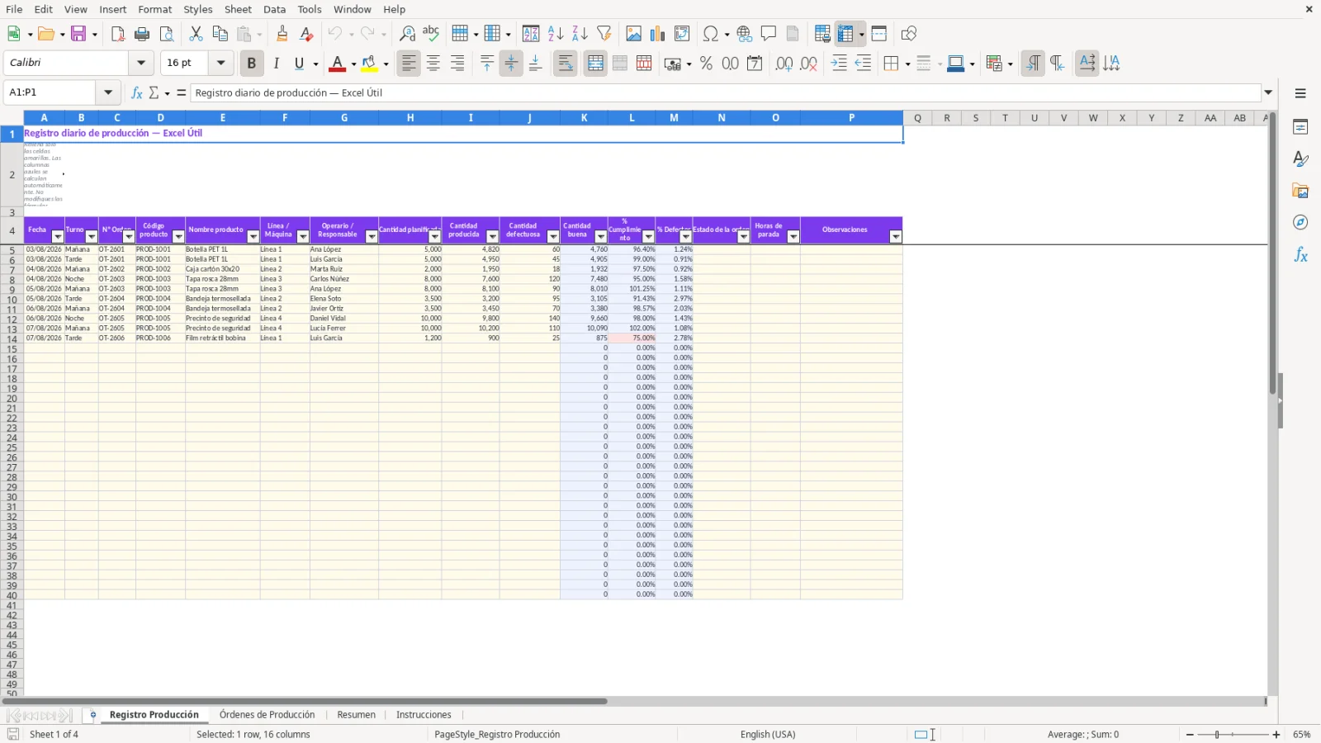The height and width of the screenshot is (743, 1321).
Task: Cut selection with scissors icon
Action: 196,34
